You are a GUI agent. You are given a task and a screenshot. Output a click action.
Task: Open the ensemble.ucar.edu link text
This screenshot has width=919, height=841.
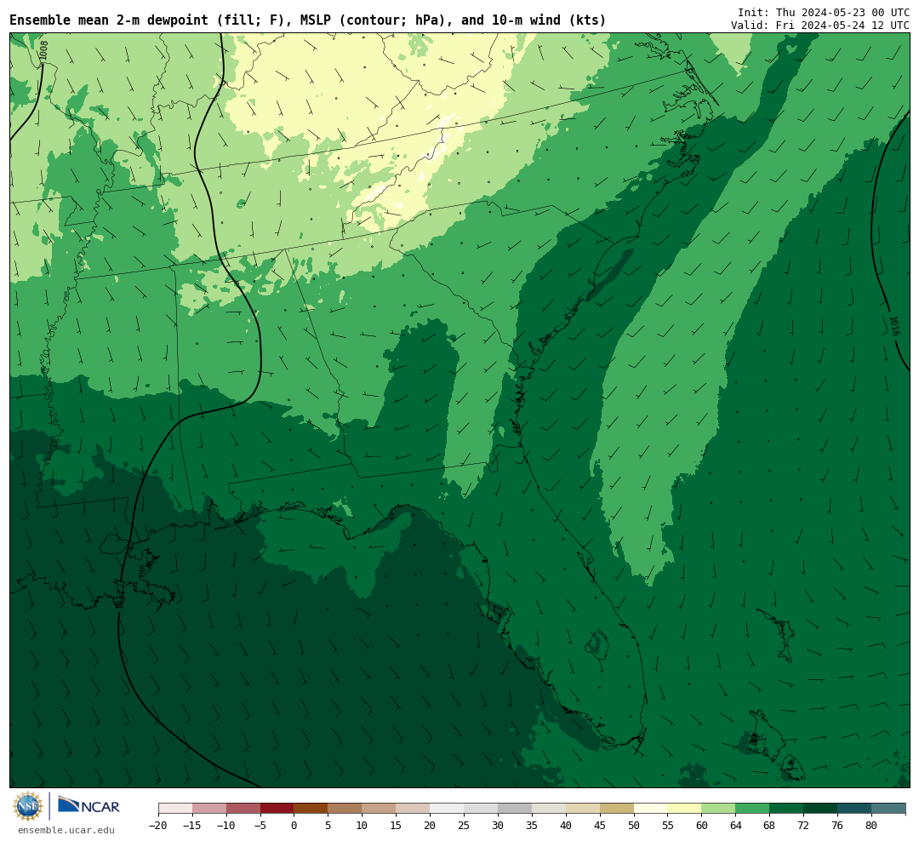66,830
